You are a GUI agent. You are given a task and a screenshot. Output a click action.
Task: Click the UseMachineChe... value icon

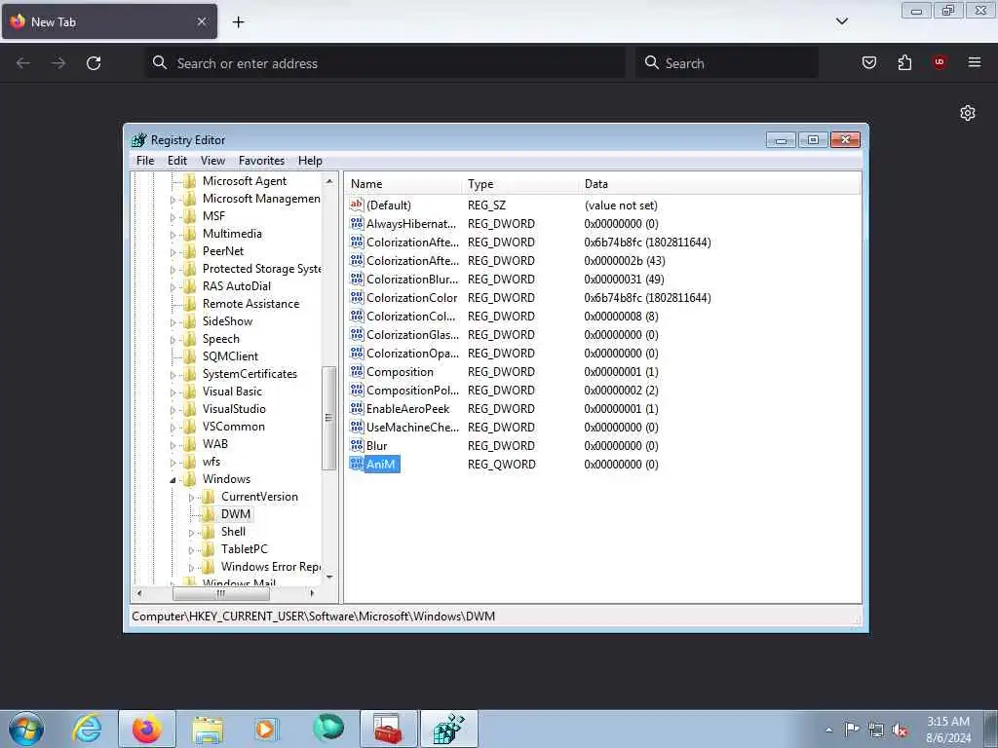click(357, 427)
